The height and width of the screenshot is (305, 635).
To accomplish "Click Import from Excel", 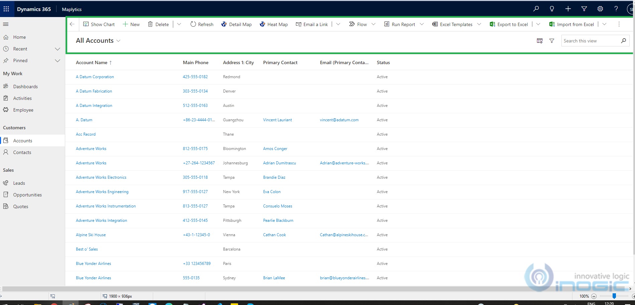I will pyautogui.click(x=572, y=24).
